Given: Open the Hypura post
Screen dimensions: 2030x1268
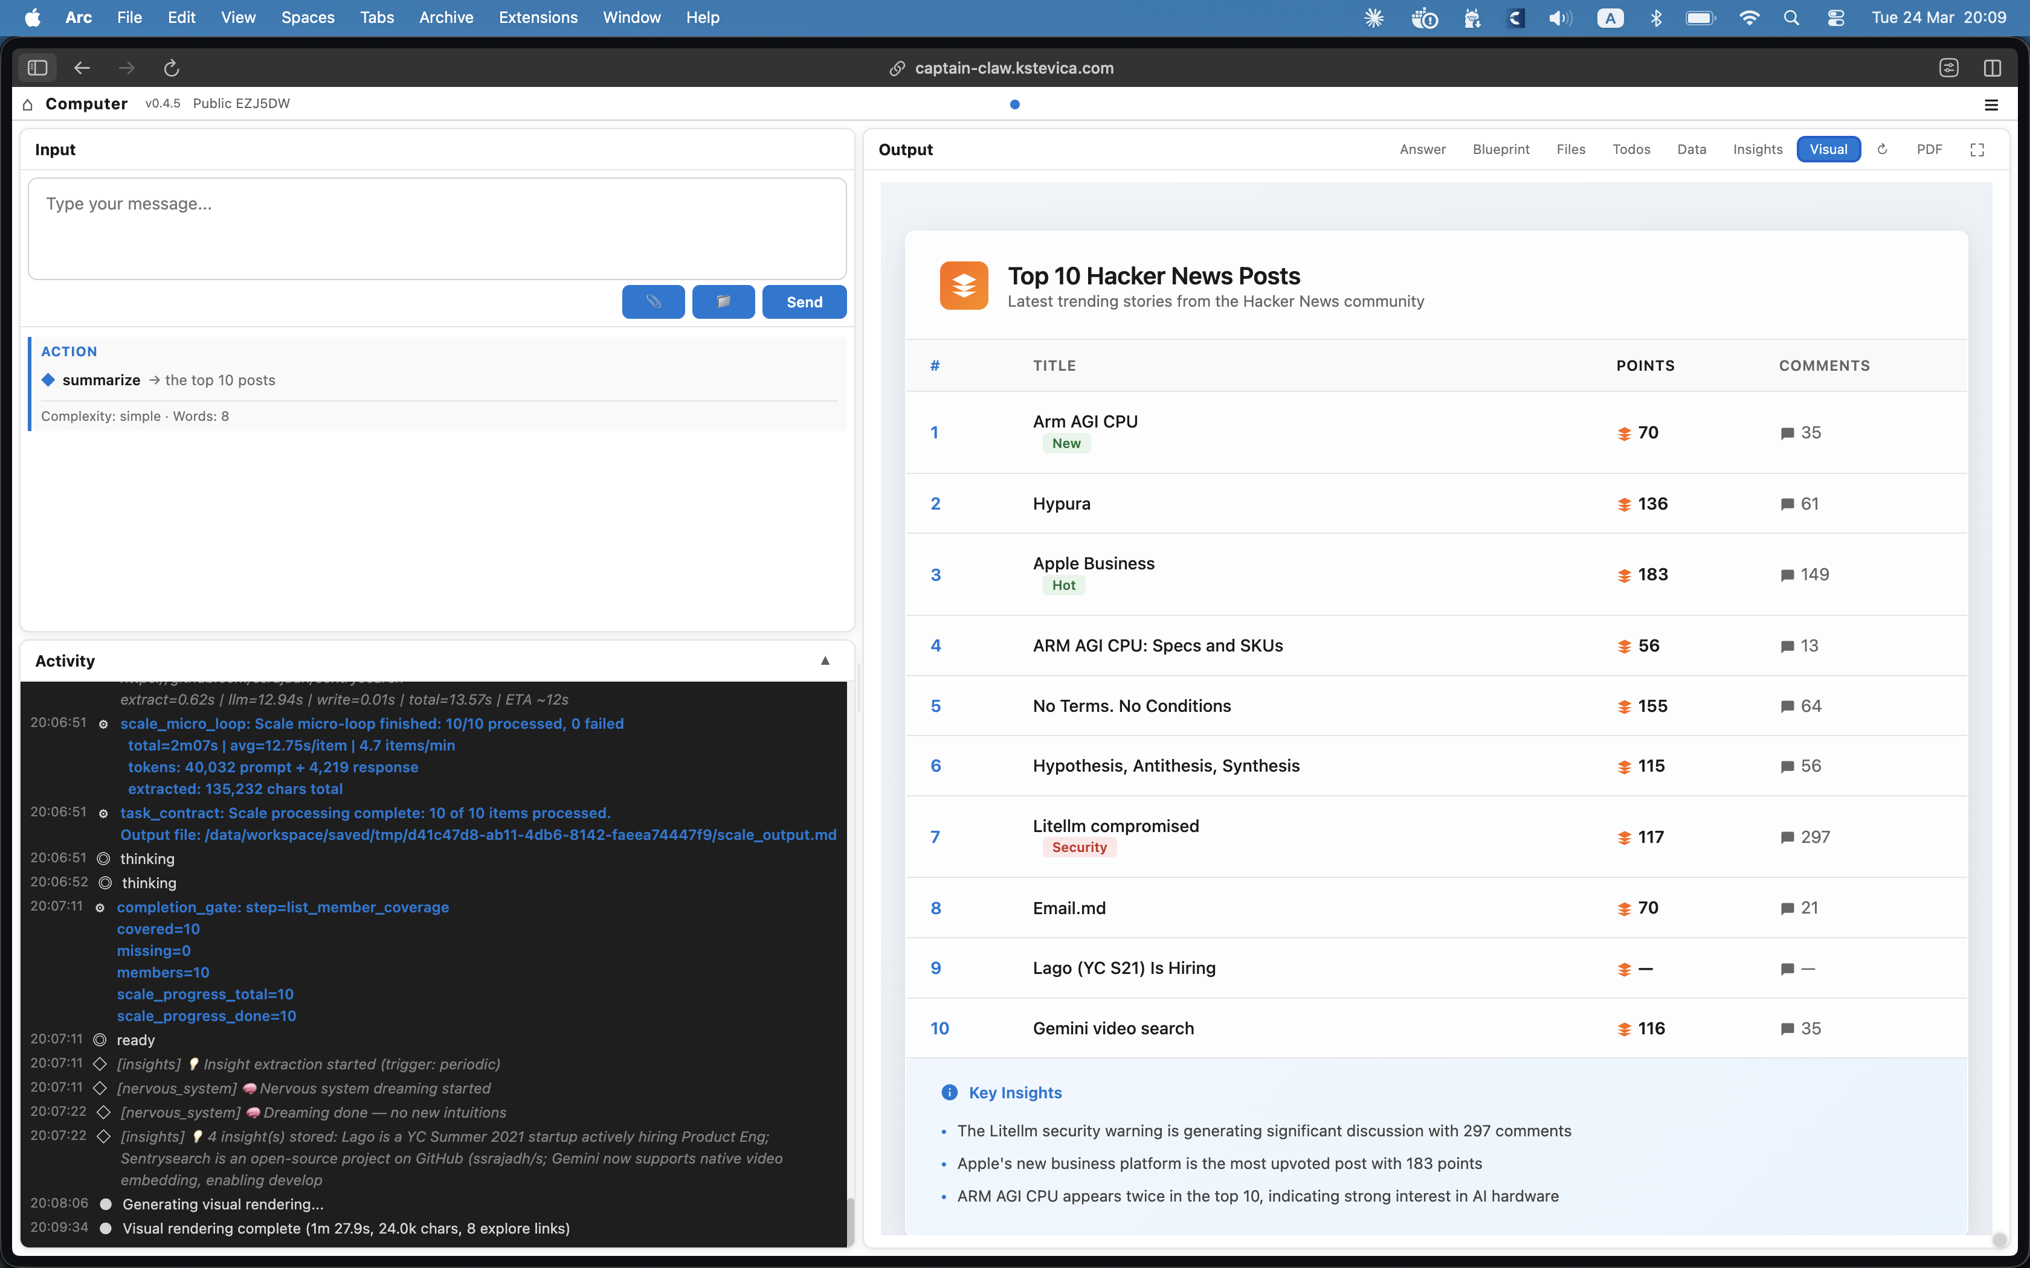Looking at the screenshot, I should (1062, 504).
